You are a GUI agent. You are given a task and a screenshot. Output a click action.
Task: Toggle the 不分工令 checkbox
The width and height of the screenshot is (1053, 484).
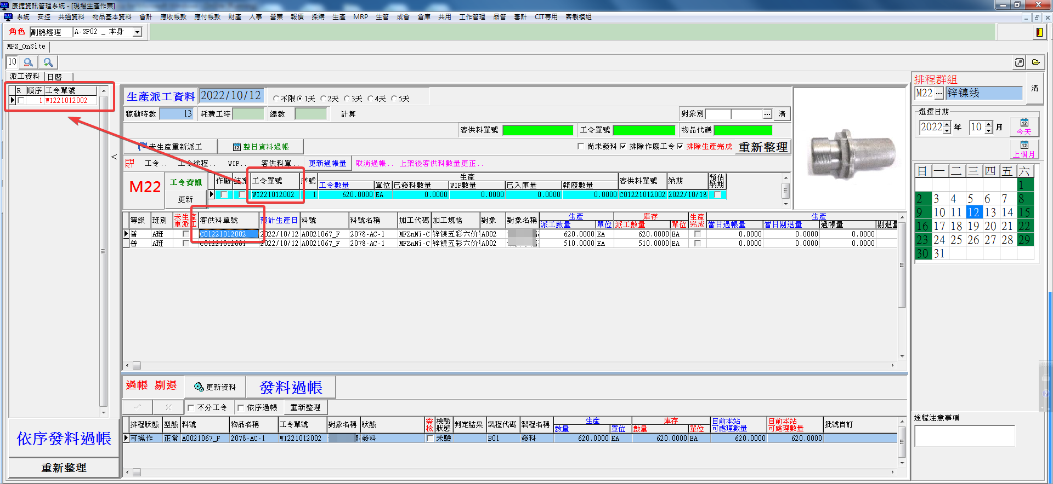pyautogui.click(x=191, y=408)
